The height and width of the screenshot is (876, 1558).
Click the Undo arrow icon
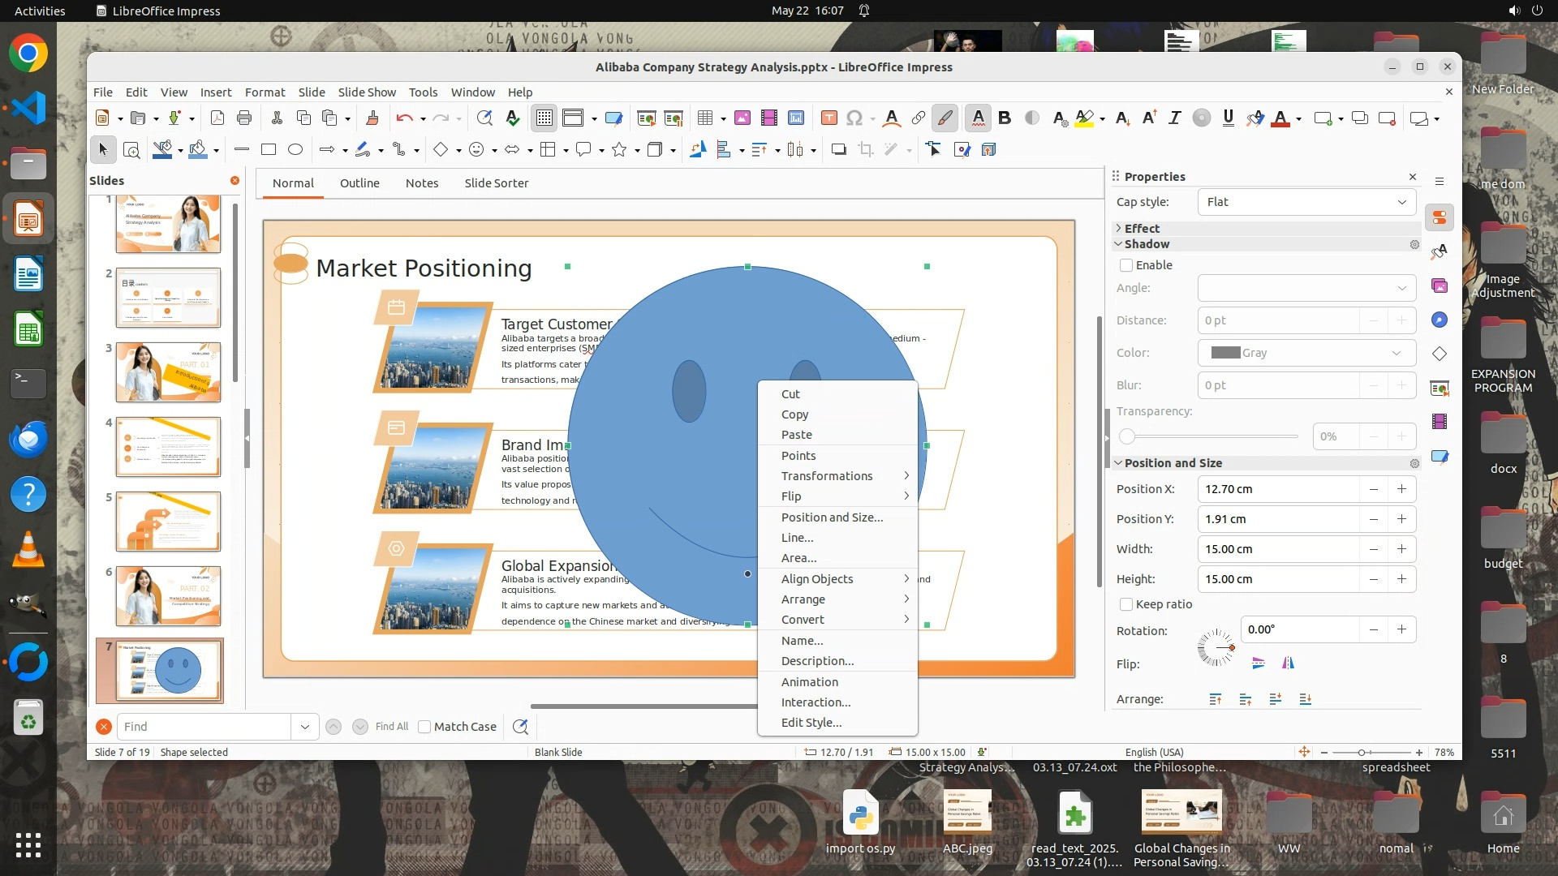(404, 118)
